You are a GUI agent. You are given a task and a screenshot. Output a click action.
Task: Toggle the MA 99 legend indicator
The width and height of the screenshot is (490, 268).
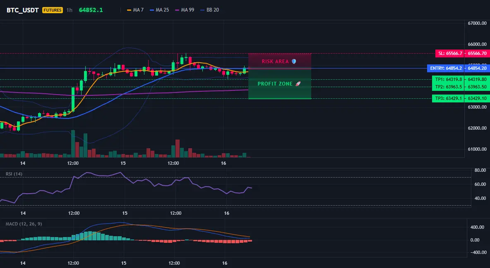185,10
